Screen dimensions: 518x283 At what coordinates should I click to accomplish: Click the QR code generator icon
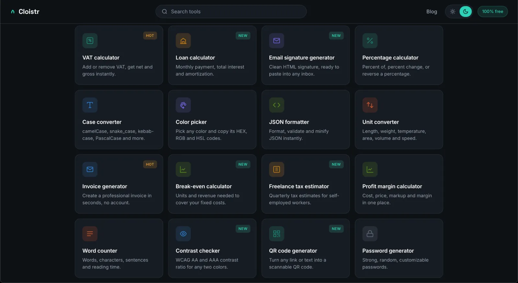coord(276,234)
